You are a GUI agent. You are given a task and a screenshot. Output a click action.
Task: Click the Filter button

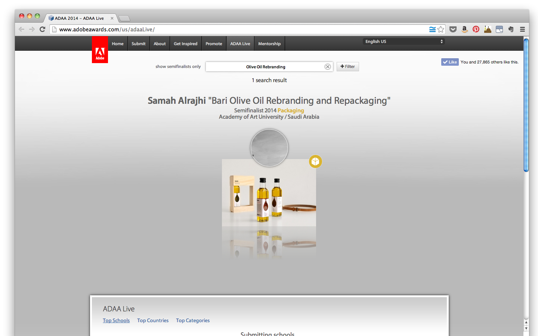348,66
